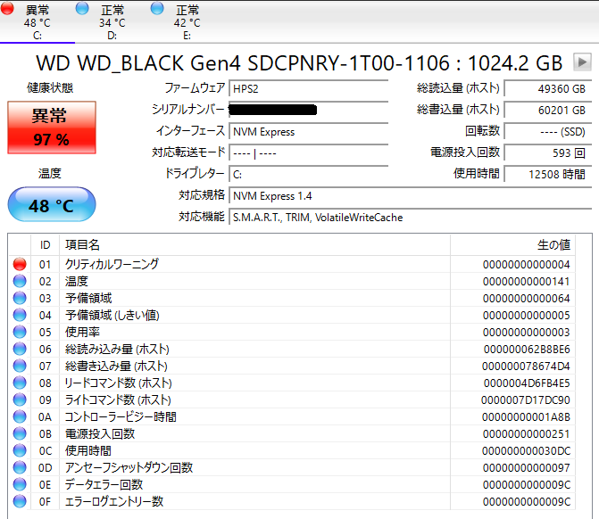599x519 pixels.
Task: Click the red indicator for クリティカルワーニング row
Action: 20,264
